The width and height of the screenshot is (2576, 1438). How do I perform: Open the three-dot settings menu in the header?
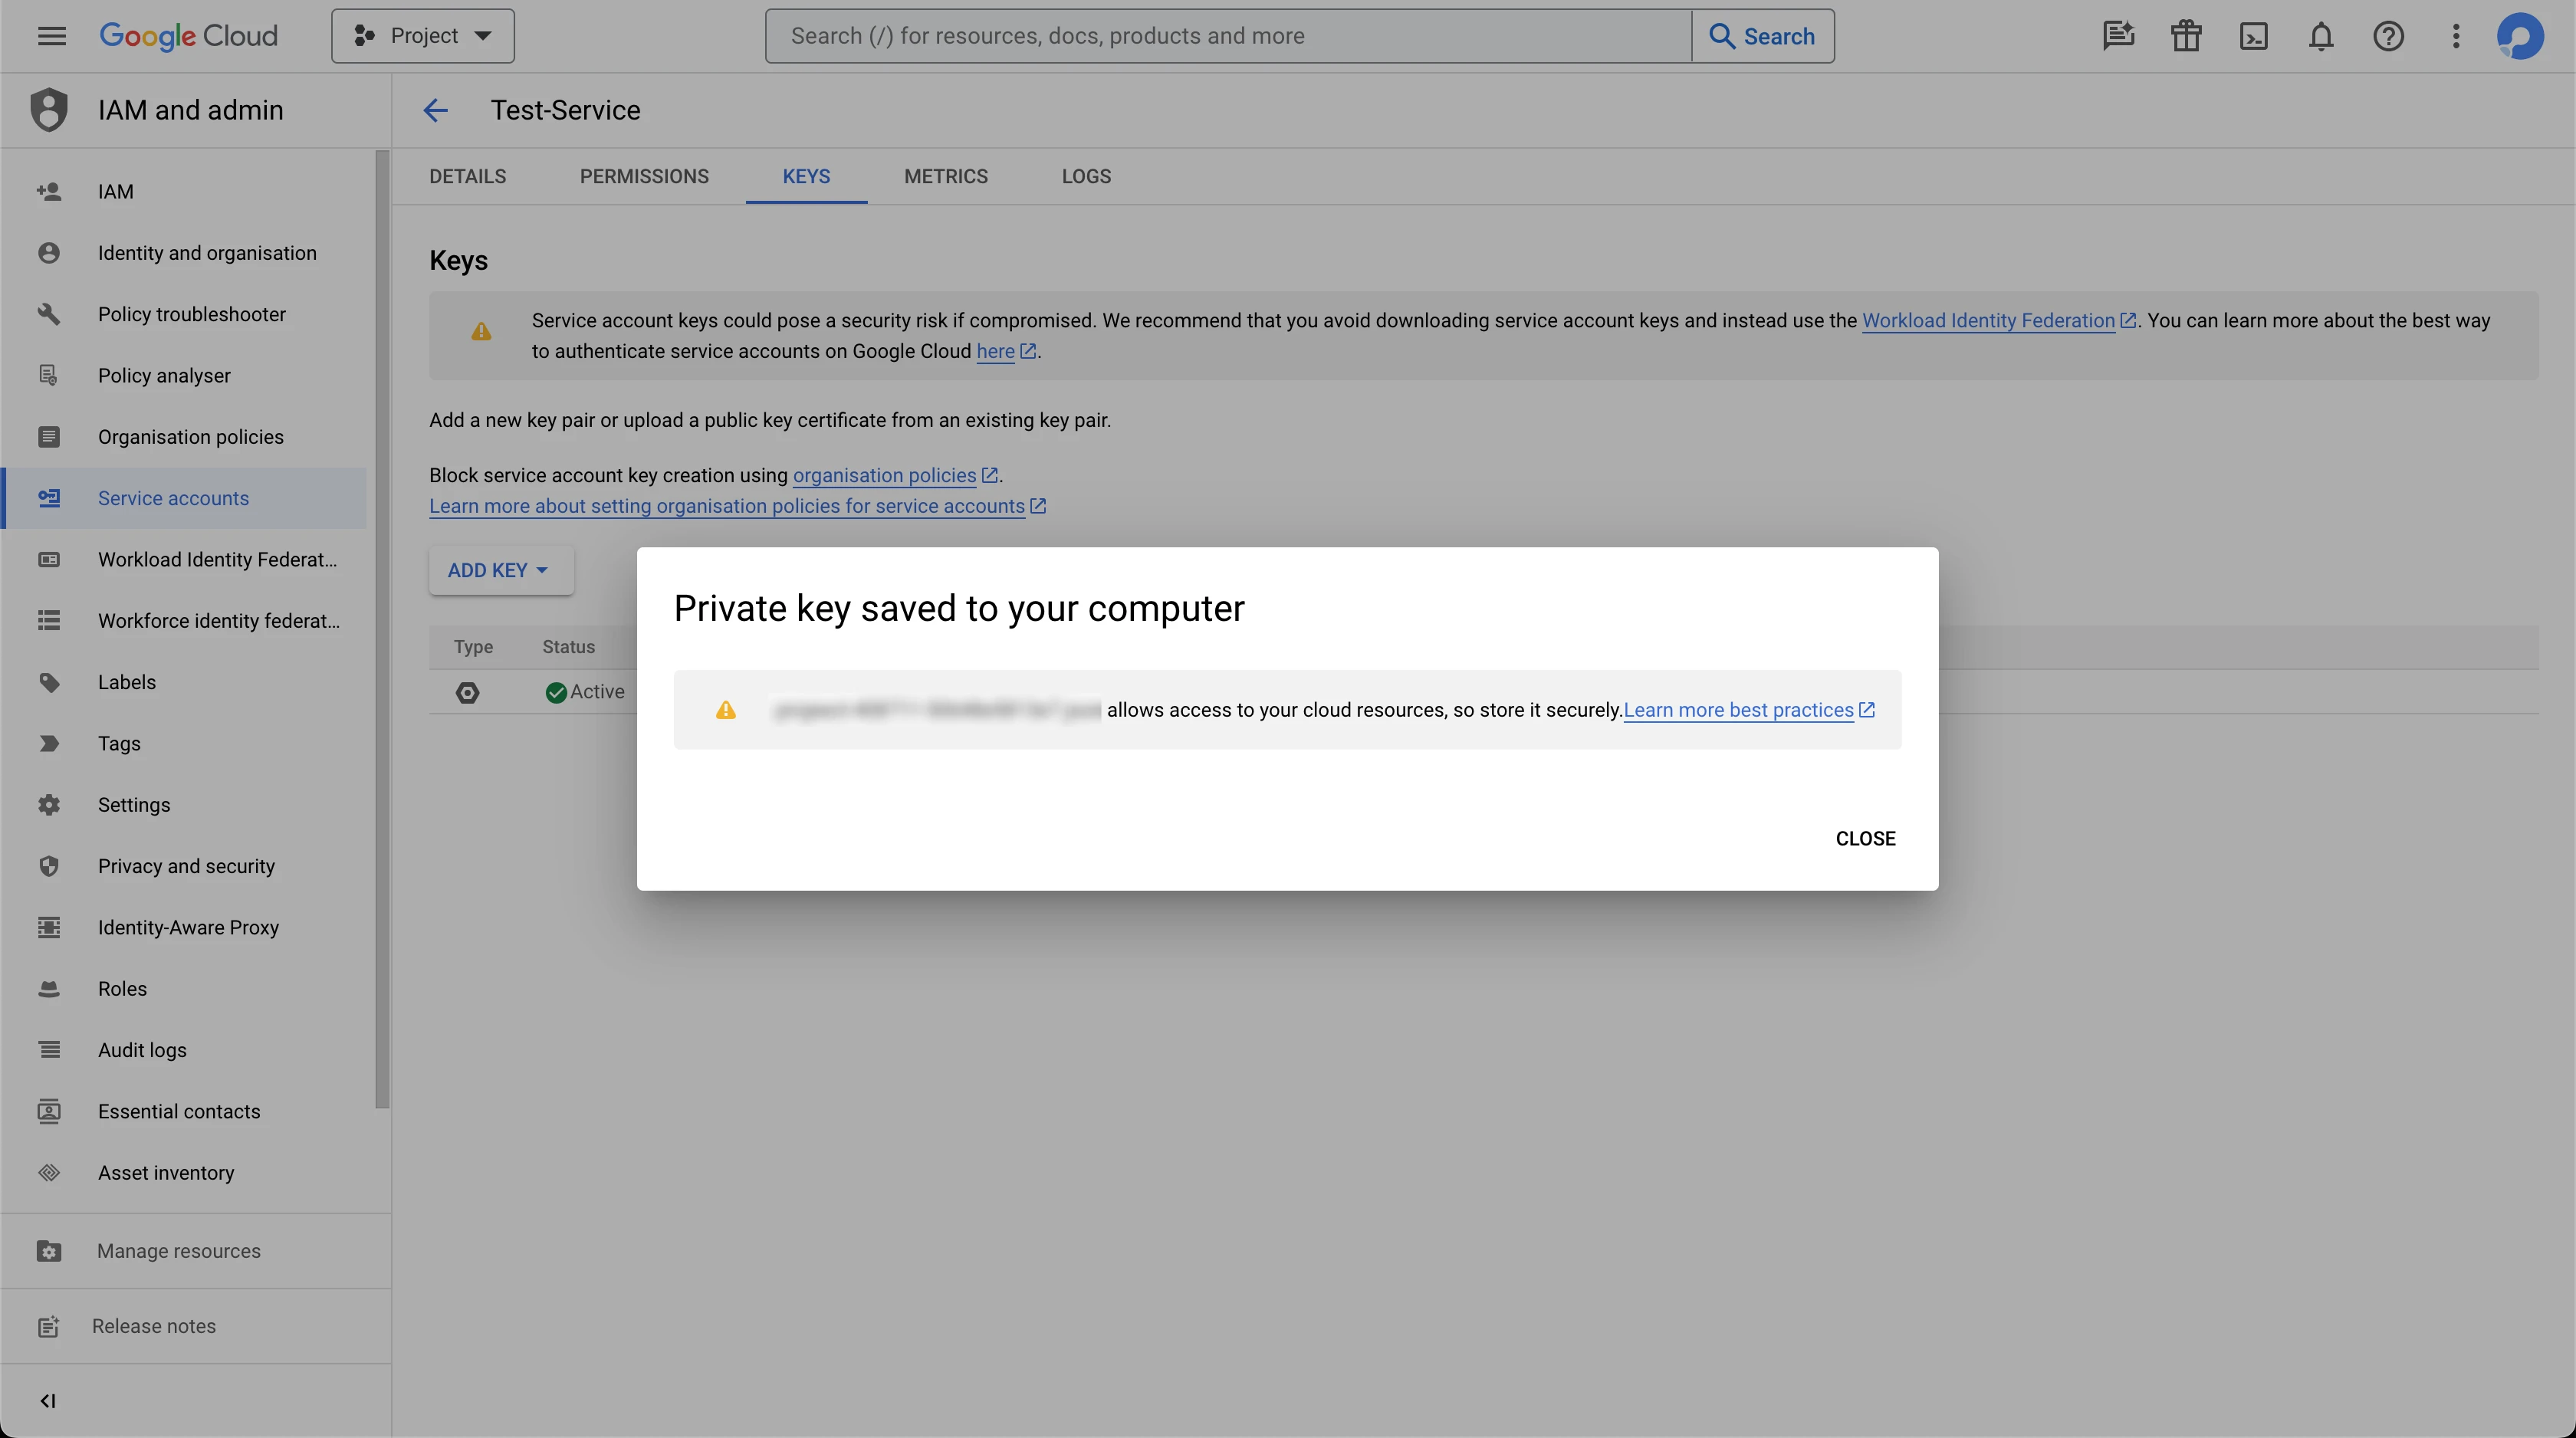click(x=2455, y=36)
